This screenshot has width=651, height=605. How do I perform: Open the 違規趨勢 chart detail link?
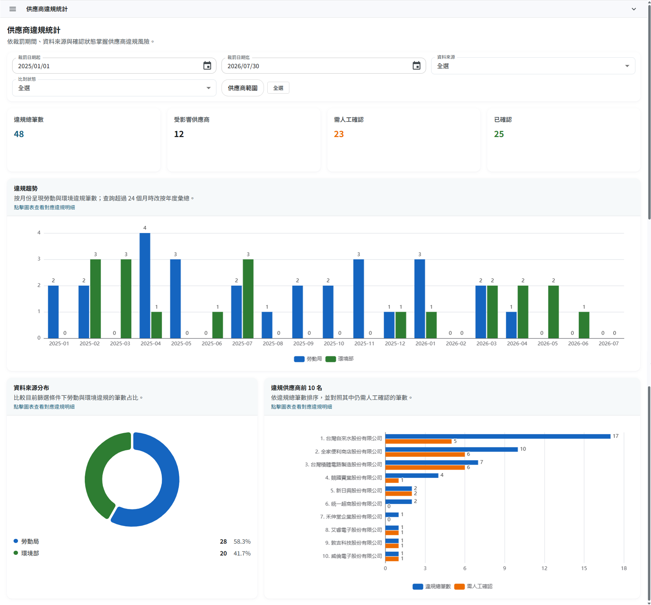click(44, 207)
